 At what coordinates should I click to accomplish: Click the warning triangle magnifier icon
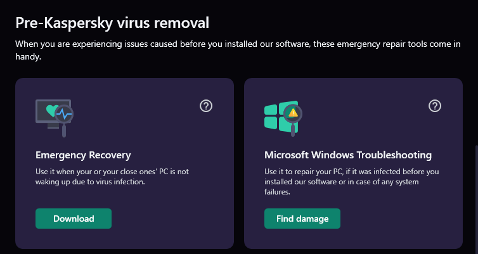point(293,114)
